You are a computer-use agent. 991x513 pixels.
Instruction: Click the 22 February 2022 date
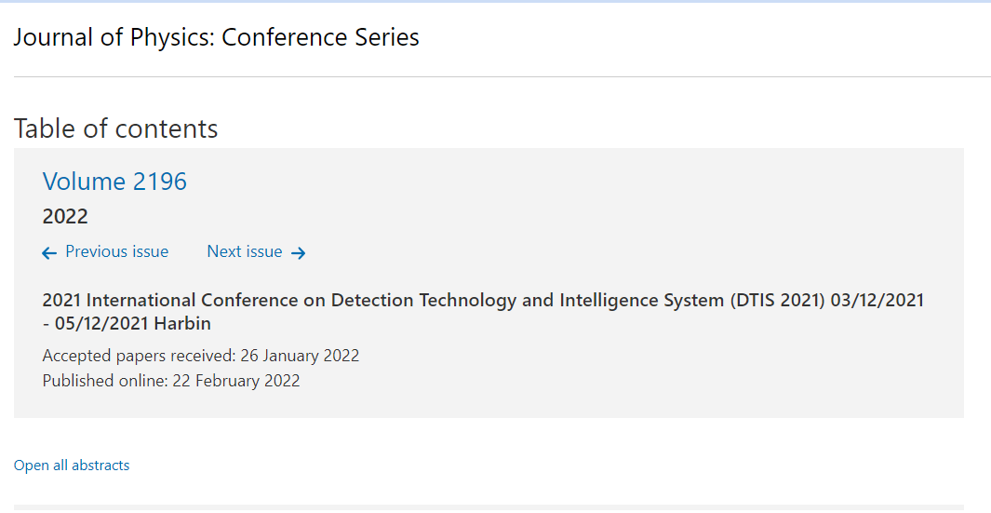tap(236, 381)
